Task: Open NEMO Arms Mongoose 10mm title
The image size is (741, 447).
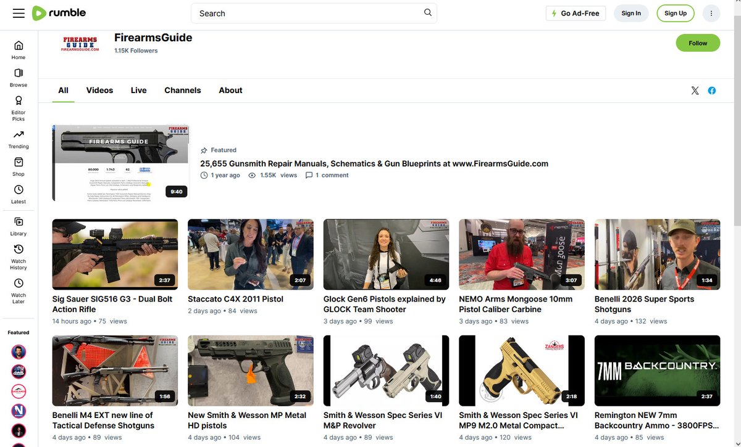Action: (516, 304)
